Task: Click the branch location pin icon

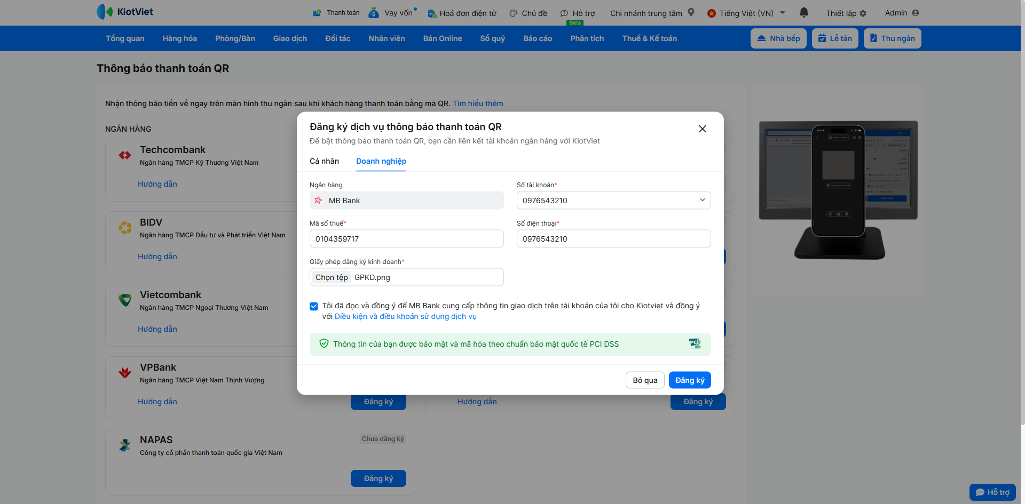Action: tap(691, 12)
